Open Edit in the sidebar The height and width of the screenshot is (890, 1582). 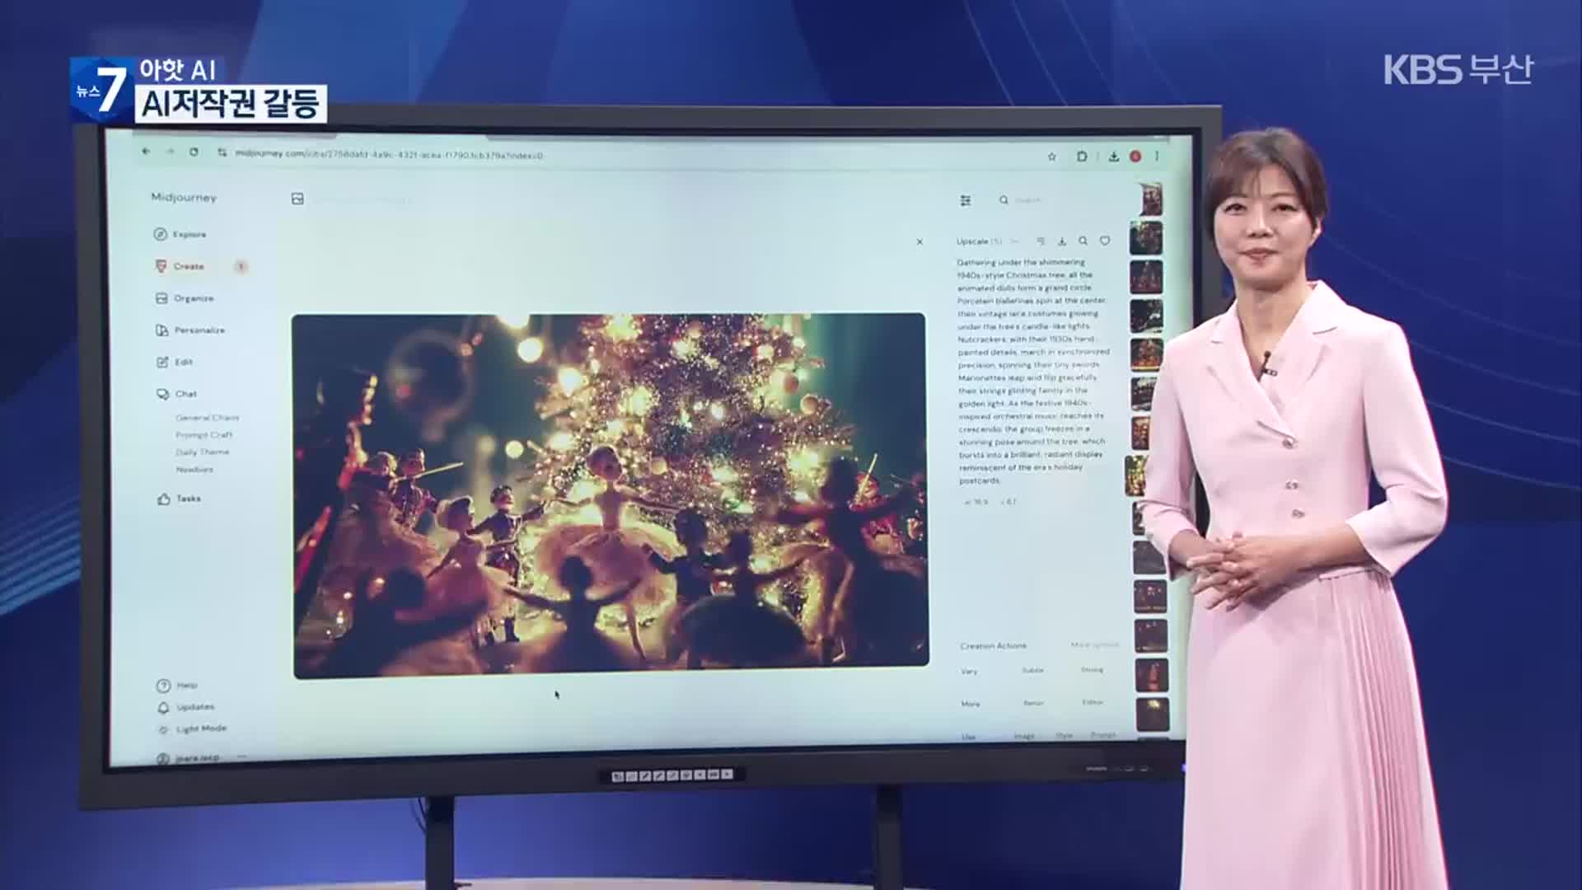174,362
